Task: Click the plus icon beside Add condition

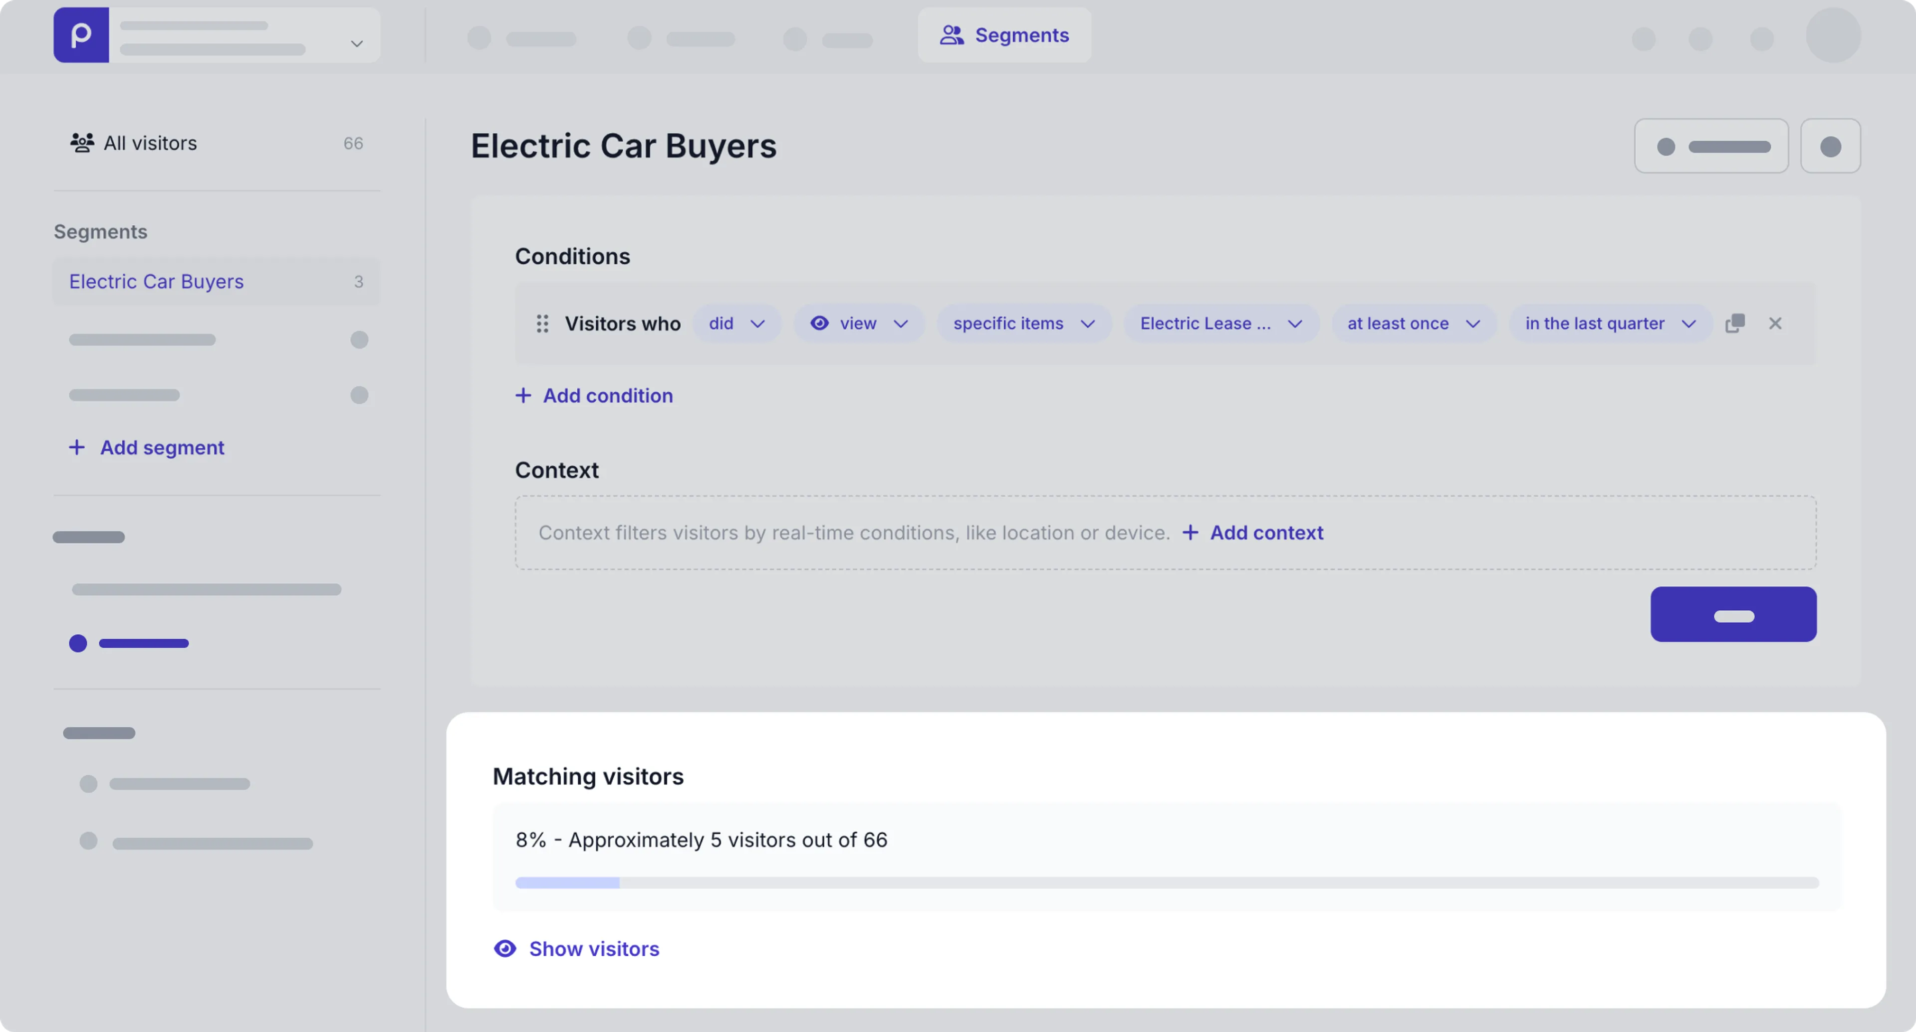Action: (523, 395)
